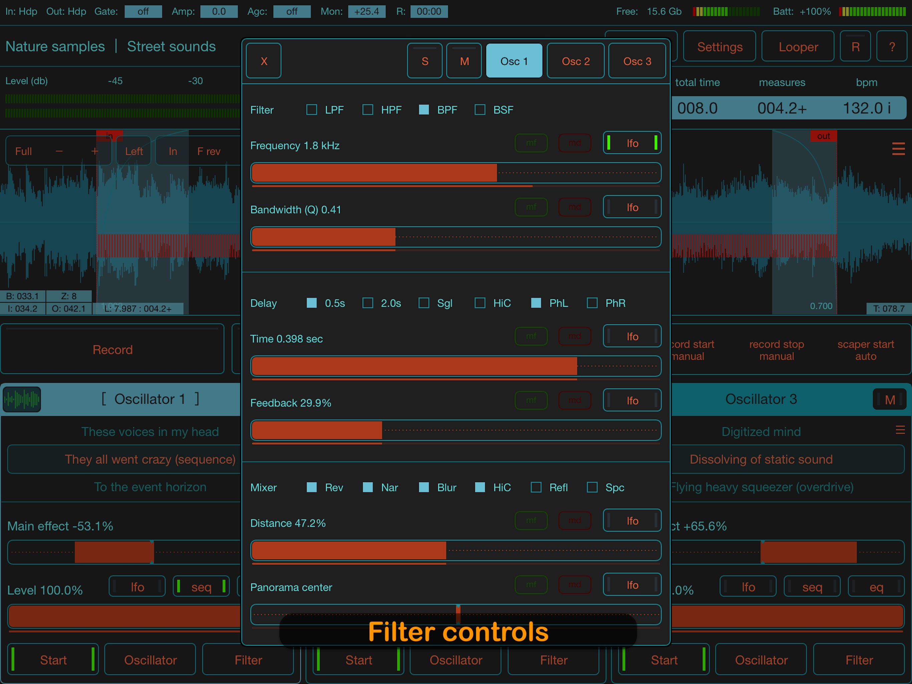The width and height of the screenshot is (912, 684).
Task: Open the Mon +25.4 value field
Action: (367, 12)
